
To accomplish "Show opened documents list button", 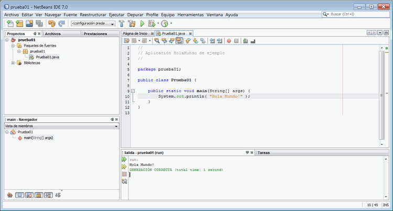I will click(x=380, y=33).
